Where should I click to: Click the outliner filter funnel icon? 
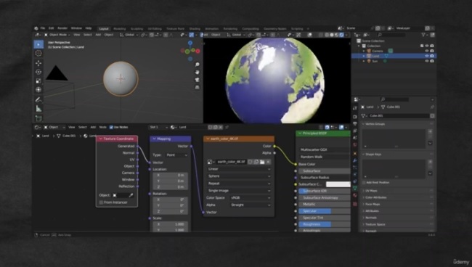tap(423, 35)
